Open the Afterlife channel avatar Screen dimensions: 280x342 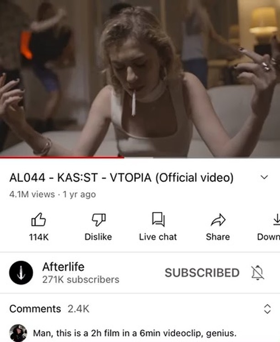(21, 273)
